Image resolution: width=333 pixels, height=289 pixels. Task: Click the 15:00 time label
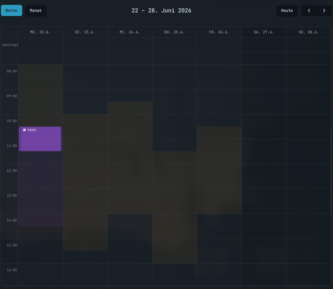point(12,245)
